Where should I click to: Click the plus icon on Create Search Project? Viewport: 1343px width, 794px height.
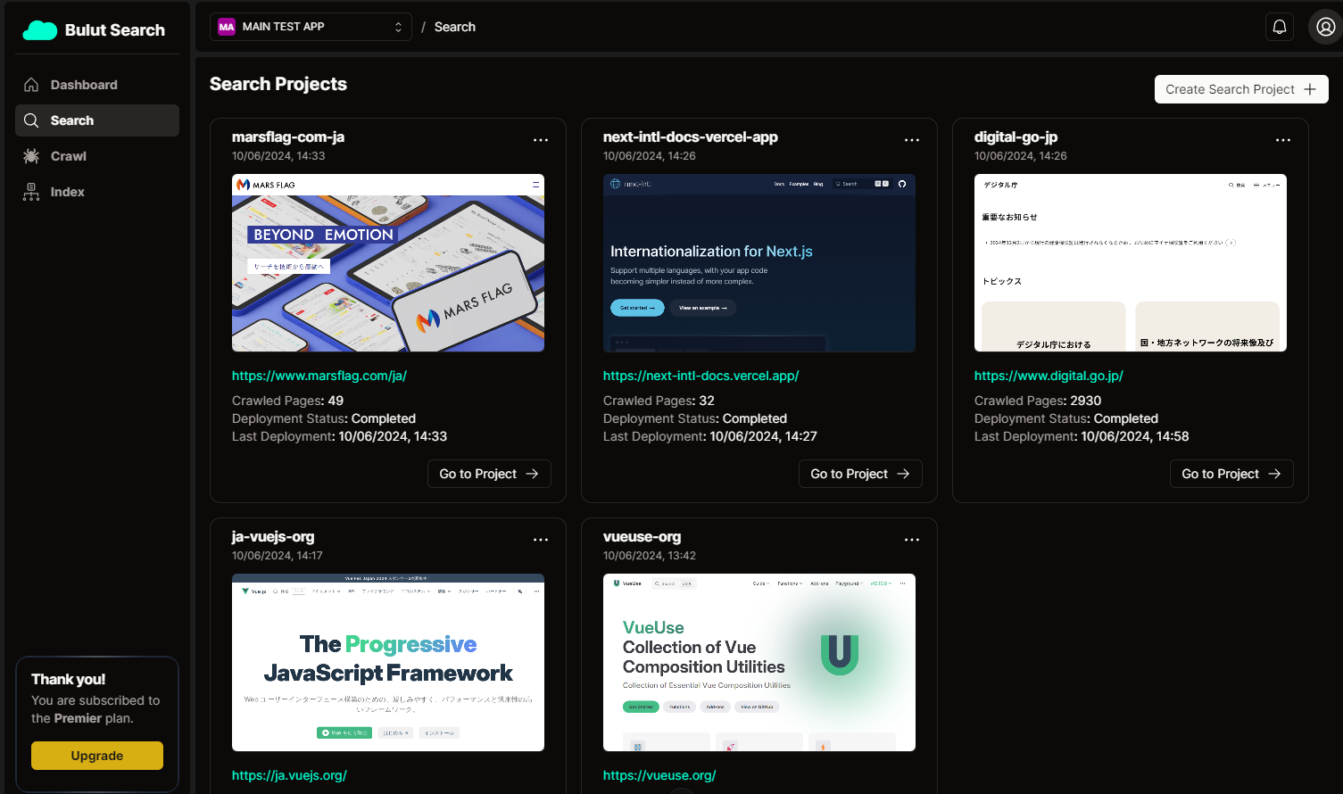click(x=1310, y=89)
